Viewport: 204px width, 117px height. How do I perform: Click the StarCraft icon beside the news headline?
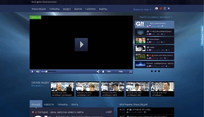[33, 112]
